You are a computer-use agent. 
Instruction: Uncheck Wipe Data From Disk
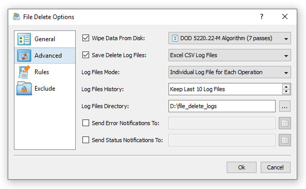point(86,38)
